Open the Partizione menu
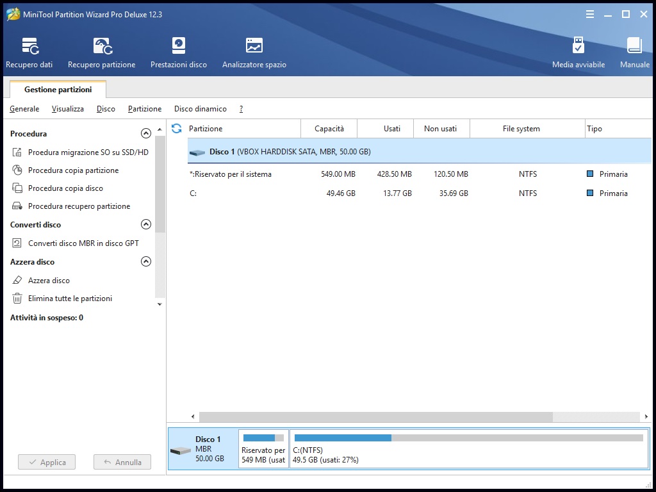 click(145, 109)
